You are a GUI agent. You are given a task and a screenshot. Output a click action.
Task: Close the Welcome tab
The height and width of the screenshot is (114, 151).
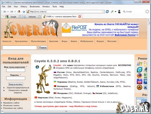point(40,17)
